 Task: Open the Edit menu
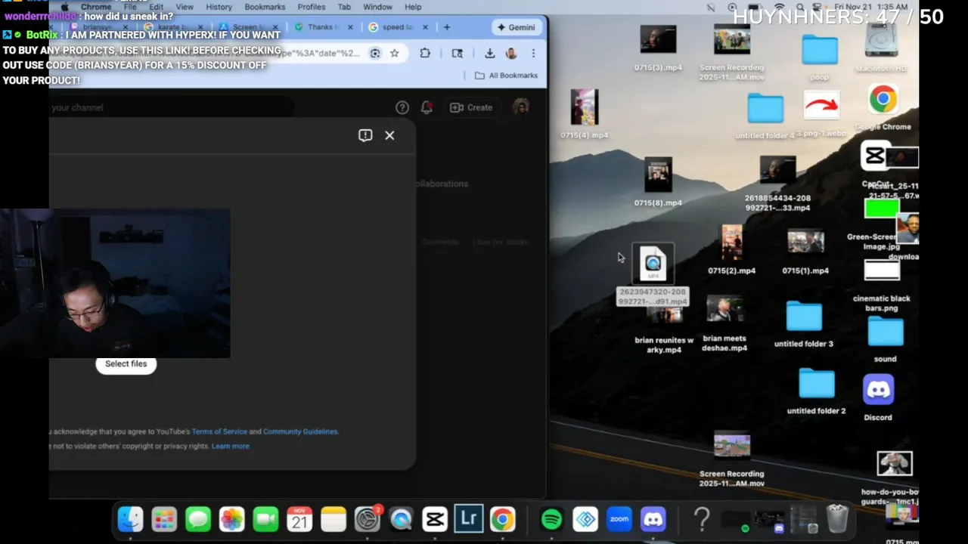click(156, 7)
